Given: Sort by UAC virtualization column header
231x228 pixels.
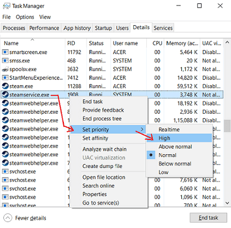Looking at the screenshot, I should coord(211,43).
